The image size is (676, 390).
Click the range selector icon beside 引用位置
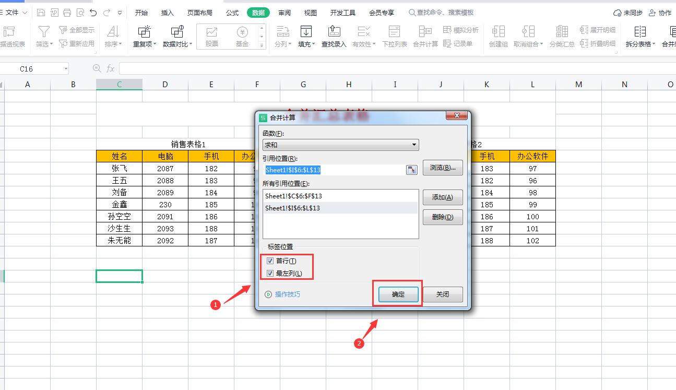412,170
